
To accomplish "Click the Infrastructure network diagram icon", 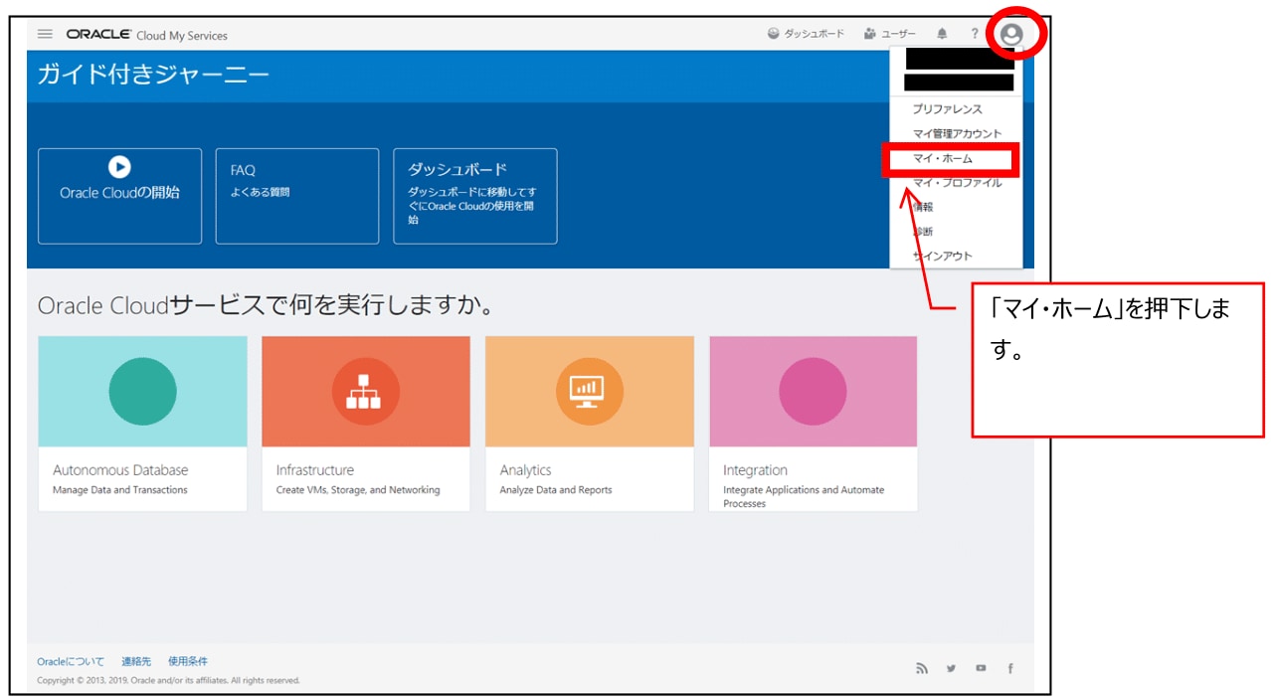I will (x=366, y=391).
